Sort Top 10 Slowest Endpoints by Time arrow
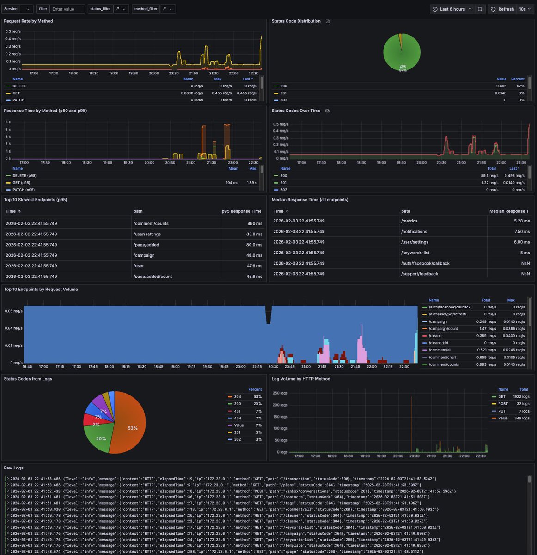Viewport: 537px width, 555px height. coord(19,211)
